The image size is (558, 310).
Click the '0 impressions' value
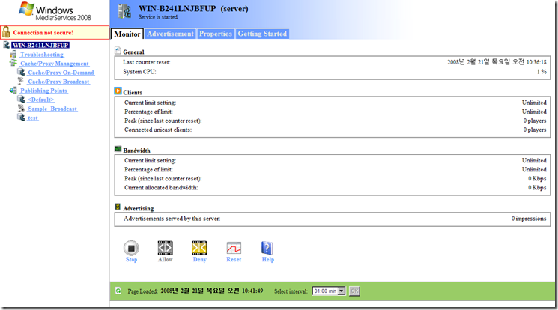click(x=529, y=219)
